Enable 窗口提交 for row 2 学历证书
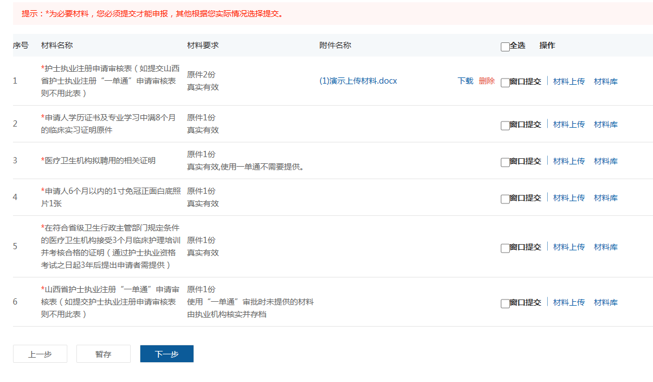Image resolution: width=653 pixels, height=382 pixels. pyautogui.click(x=505, y=125)
